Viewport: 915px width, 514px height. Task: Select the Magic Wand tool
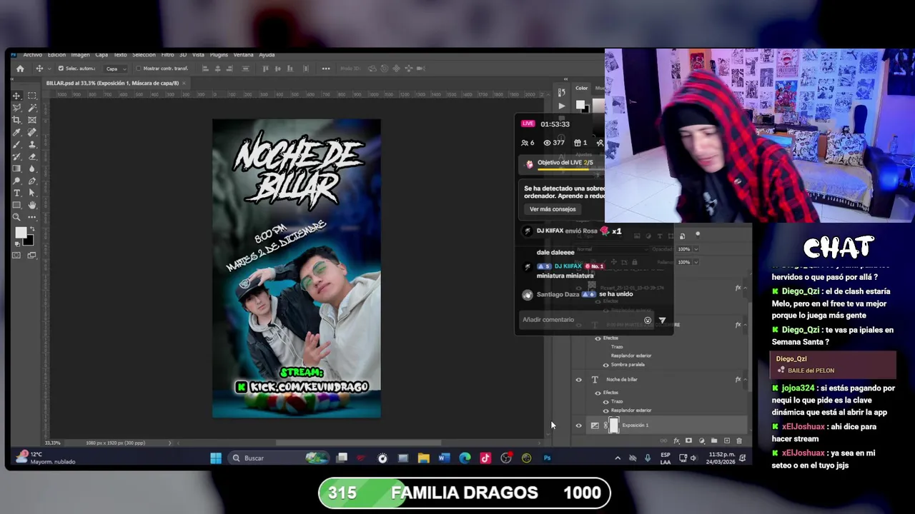tap(32, 108)
